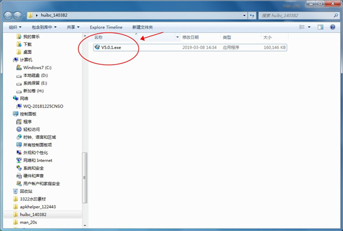Change view with the view icon
This screenshot has width=343, height=231.
pyautogui.click(x=302, y=27)
